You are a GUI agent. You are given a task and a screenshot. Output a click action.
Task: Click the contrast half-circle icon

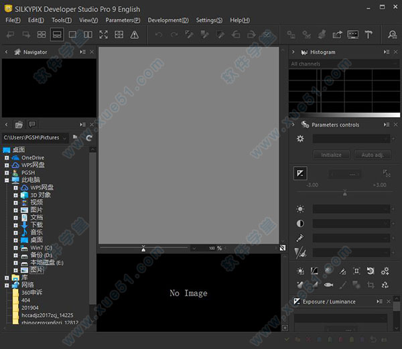[x=300, y=224]
